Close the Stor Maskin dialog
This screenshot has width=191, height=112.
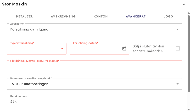tap(184, 4)
